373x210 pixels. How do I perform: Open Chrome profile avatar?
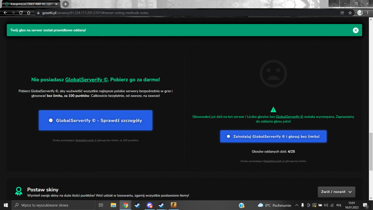coord(360,13)
